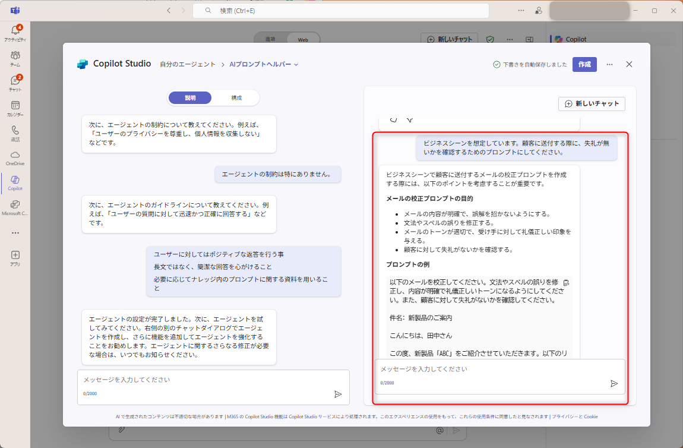Screen dimensions: 683x448
Task: Click the mention @ icon in background chat
Action: pos(440,431)
